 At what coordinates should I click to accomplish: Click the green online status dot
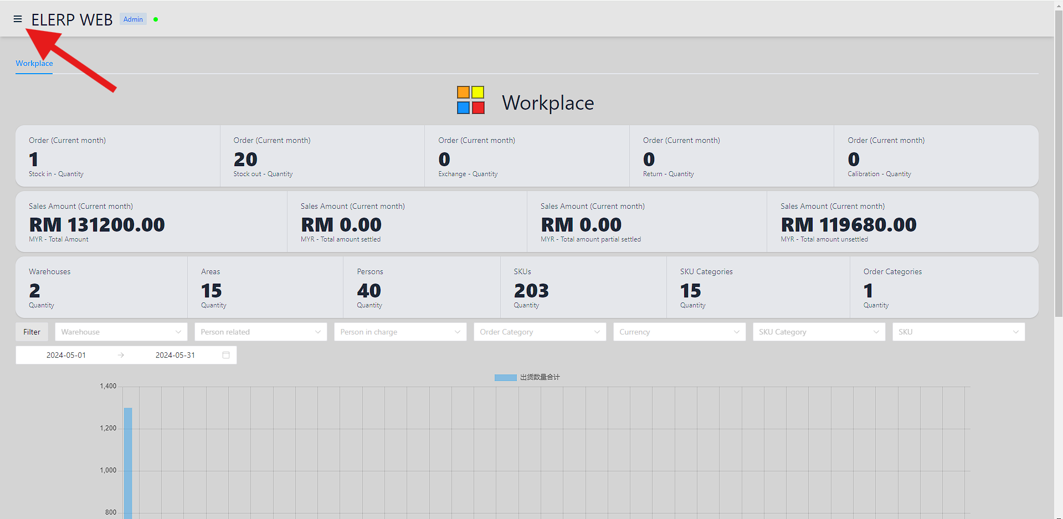click(x=156, y=19)
